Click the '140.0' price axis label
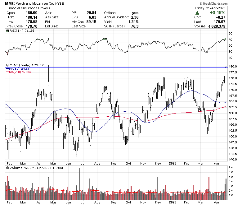This screenshot has height=205, width=242. tap(233, 159)
